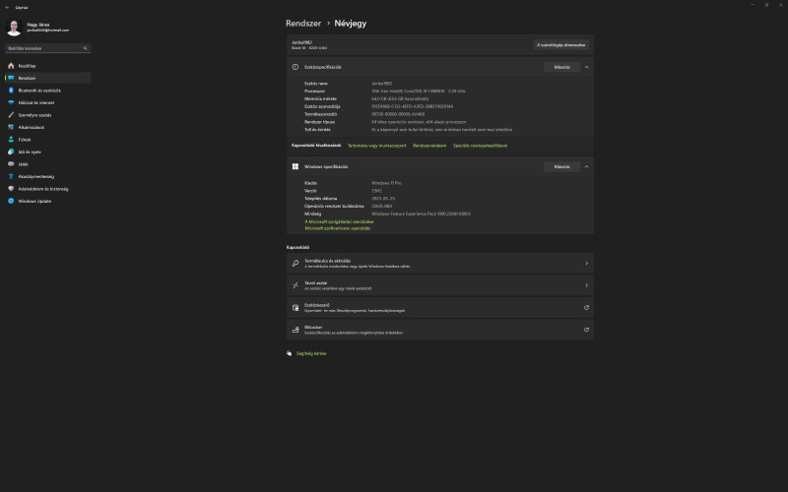Click the Segítség kérése link
The width and height of the screenshot is (788, 492).
pyautogui.click(x=311, y=353)
